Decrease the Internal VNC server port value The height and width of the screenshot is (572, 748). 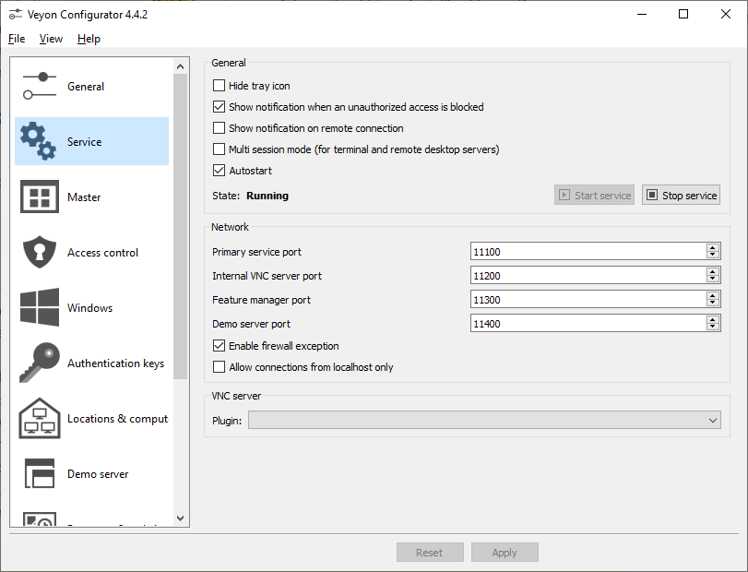(x=713, y=279)
